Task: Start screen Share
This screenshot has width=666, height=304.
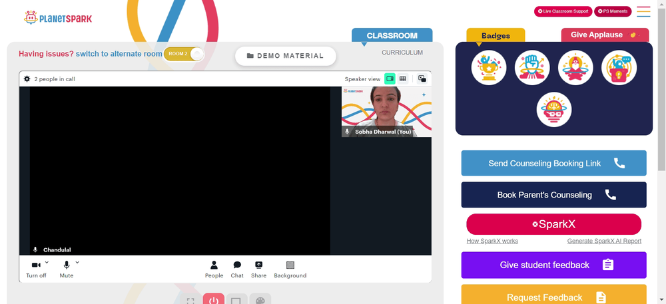Action: 258,269
